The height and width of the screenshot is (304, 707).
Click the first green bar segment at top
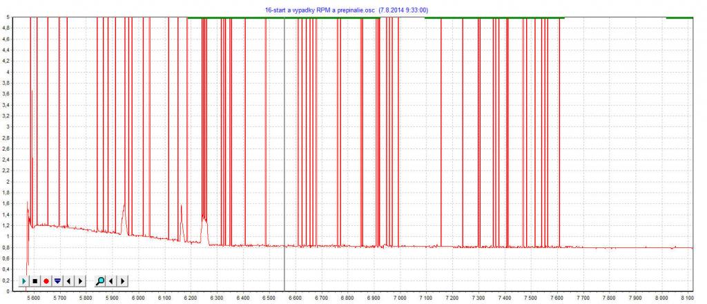[283, 17]
